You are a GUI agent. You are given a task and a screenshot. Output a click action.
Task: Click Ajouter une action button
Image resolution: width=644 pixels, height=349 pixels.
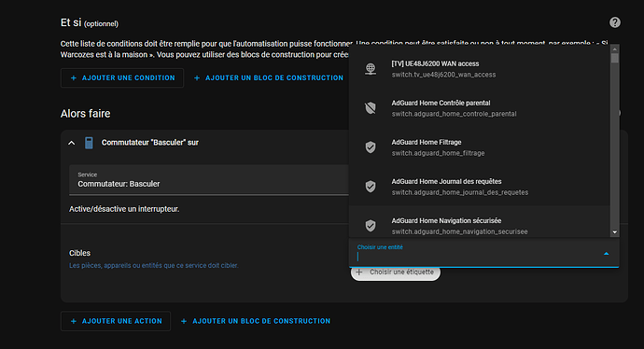[x=116, y=321]
